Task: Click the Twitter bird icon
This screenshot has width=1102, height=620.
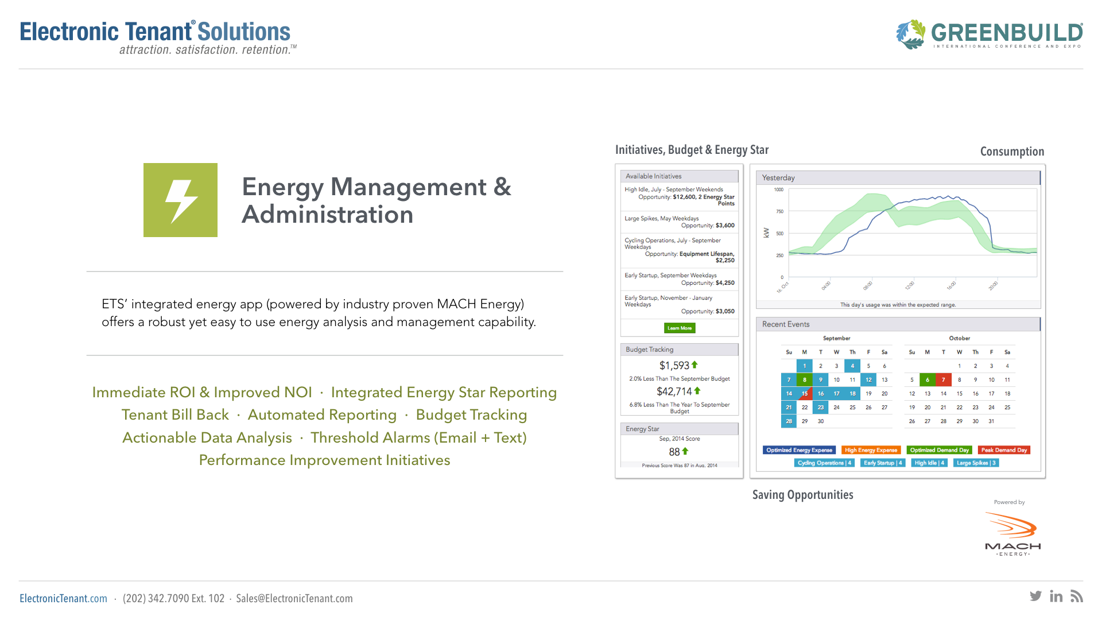Action: click(1035, 596)
